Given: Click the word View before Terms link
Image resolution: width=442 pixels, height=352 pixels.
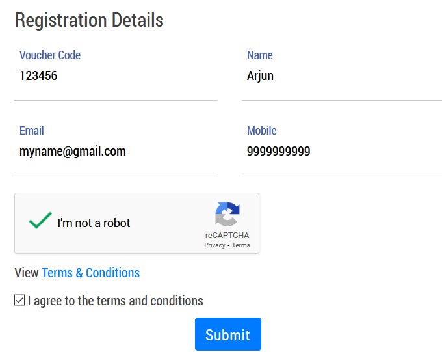Looking at the screenshot, I should tap(27, 273).
